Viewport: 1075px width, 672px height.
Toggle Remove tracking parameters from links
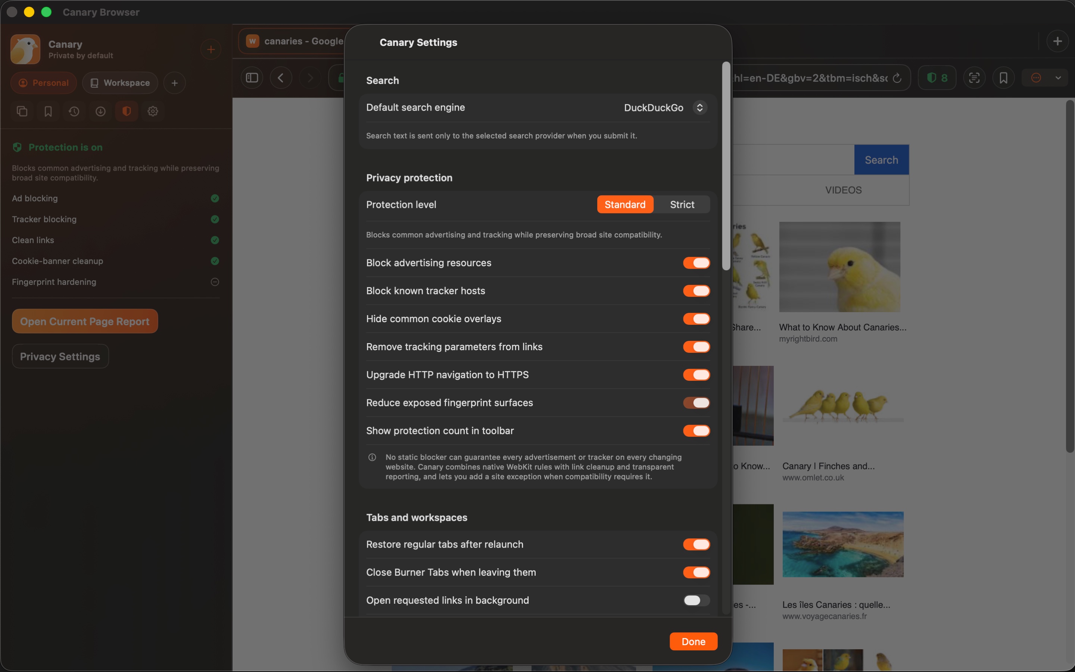point(696,347)
